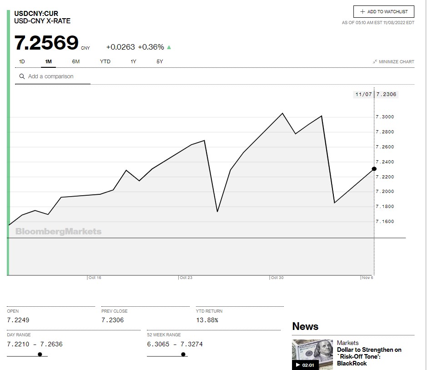Show the 5Y chart range
The image size is (428, 370).
pos(160,61)
